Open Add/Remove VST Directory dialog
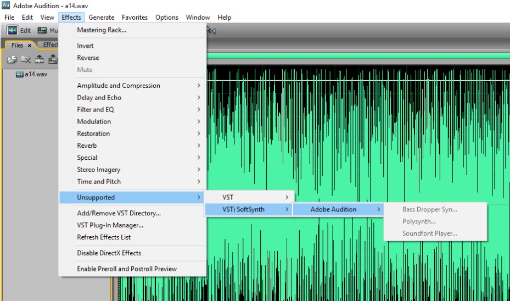Image resolution: width=510 pixels, height=301 pixels. (x=132, y=213)
